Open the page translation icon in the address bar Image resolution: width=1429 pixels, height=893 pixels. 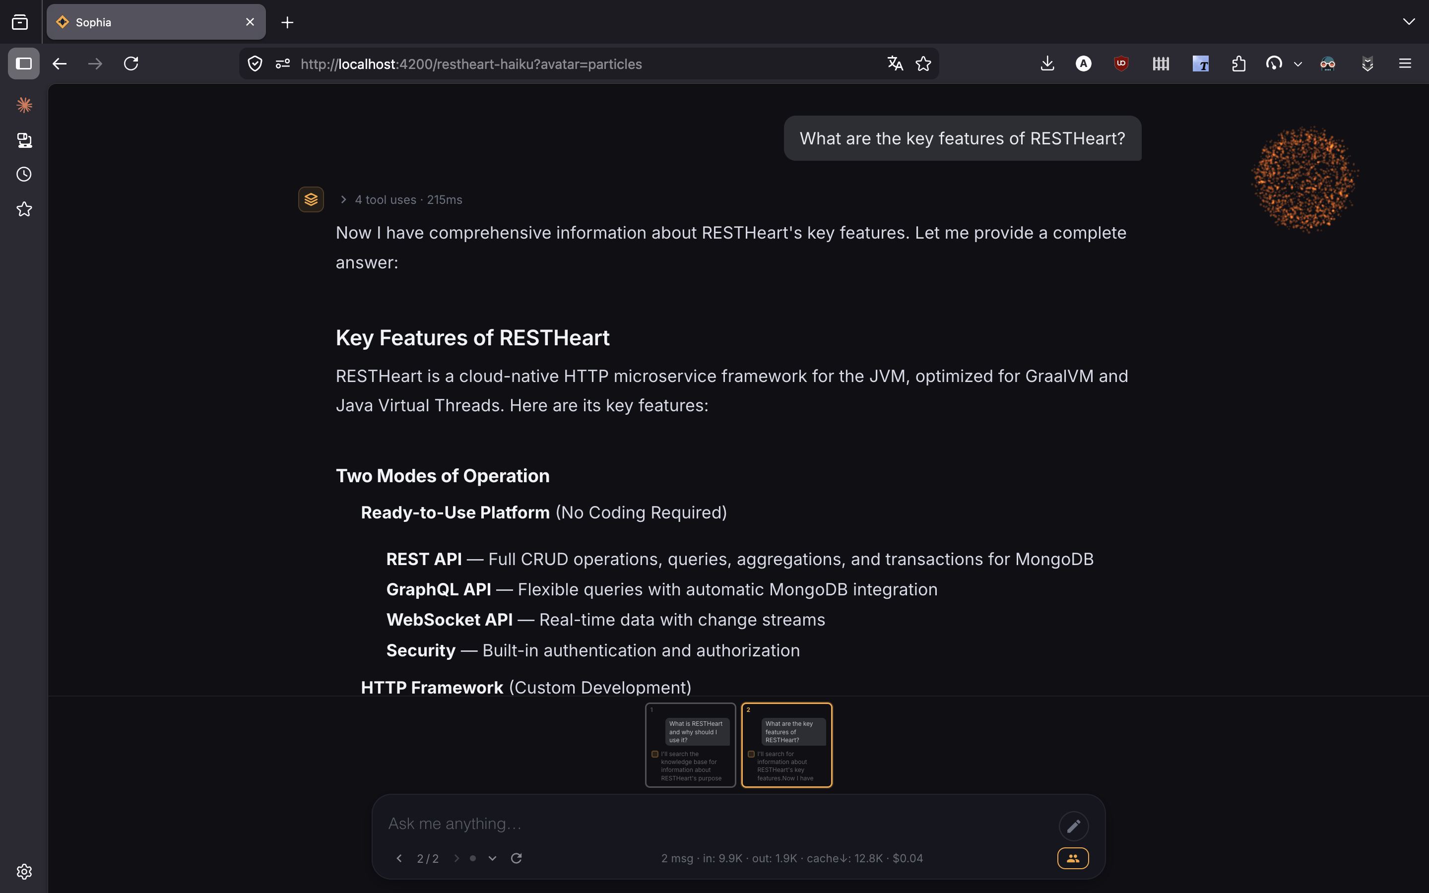tap(895, 64)
